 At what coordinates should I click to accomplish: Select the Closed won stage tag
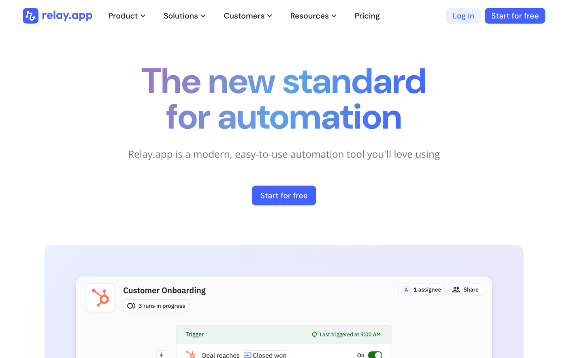click(x=269, y=355)
